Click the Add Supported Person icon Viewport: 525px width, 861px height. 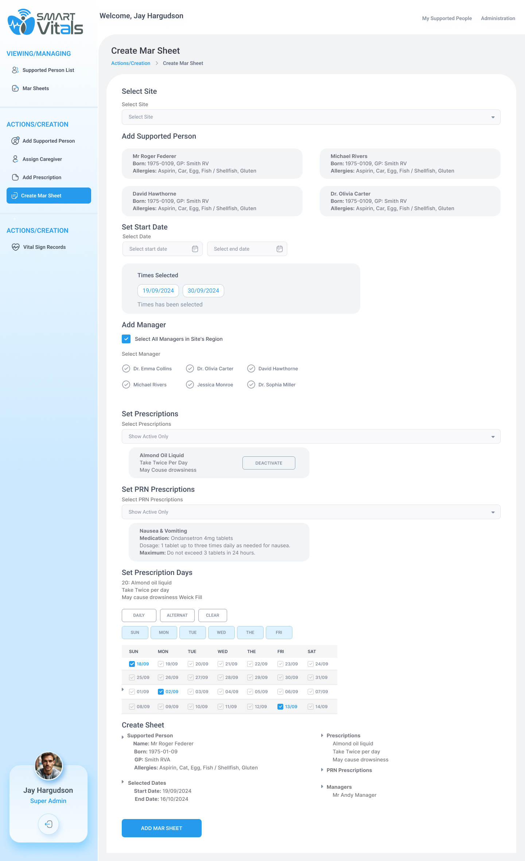pos(15,141)
